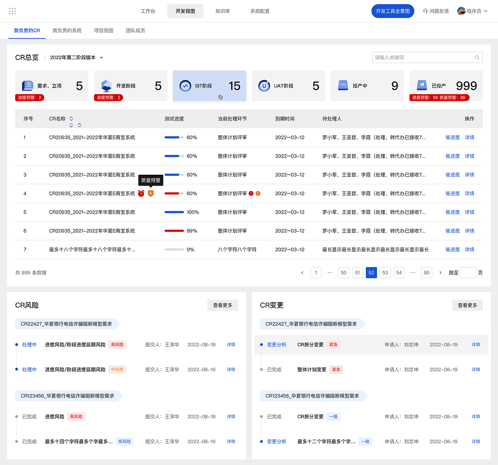
Task: Expand the 程序员 account menu chevron
Action: point(486,11)
